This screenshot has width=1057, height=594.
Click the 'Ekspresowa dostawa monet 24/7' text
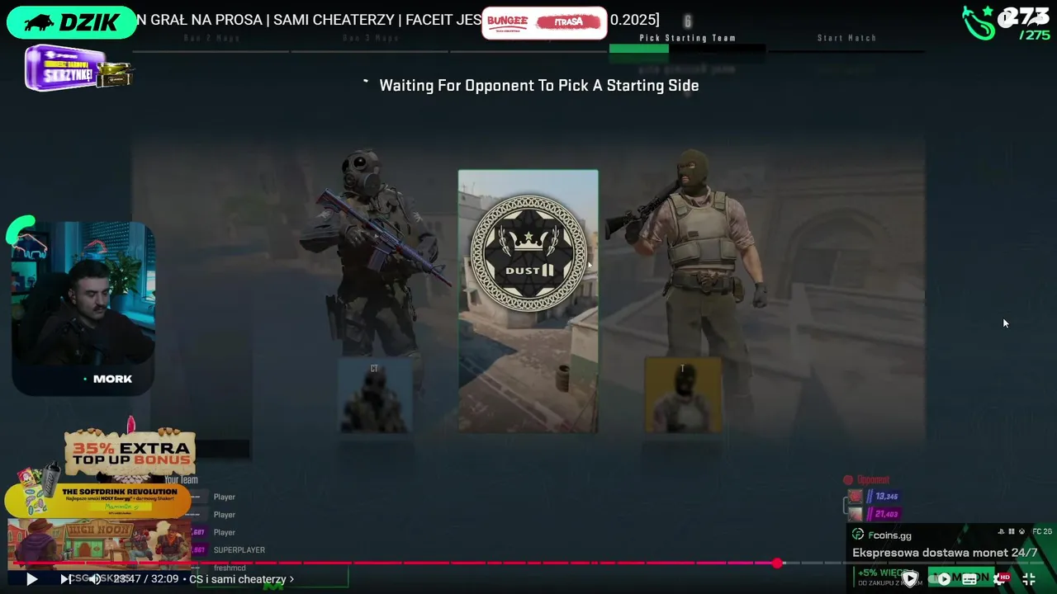[x=945, y=553]
